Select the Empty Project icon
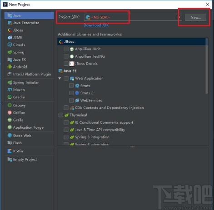The width and height of the screenshot is (214, 210). (x=10, y=160)
